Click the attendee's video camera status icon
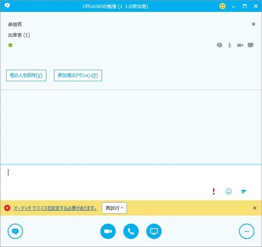The height and width of the screenshot is (247, 262). [240, 45]
